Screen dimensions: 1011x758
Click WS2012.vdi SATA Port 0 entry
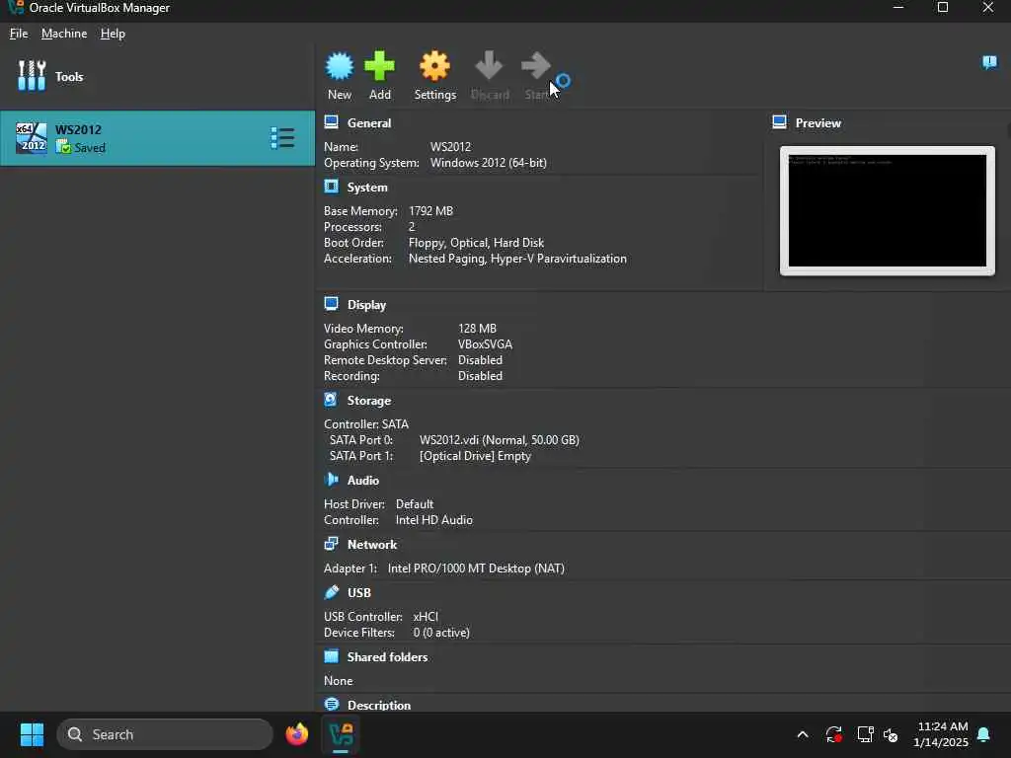pyautogui.click(x=499, y=440)
